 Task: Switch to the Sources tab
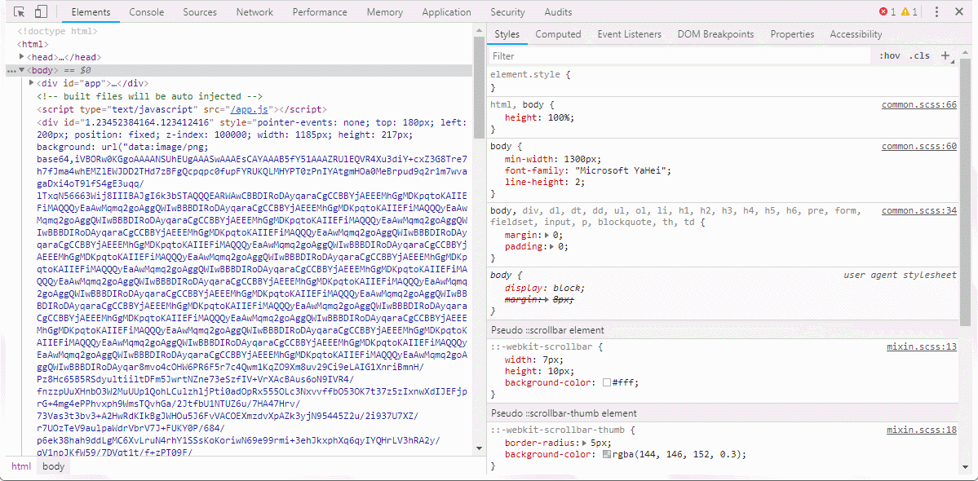pyautogui.click(x=200, y=12)
